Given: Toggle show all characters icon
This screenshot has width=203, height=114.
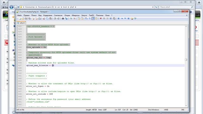Looking at the screenshot, I should 89,19.
